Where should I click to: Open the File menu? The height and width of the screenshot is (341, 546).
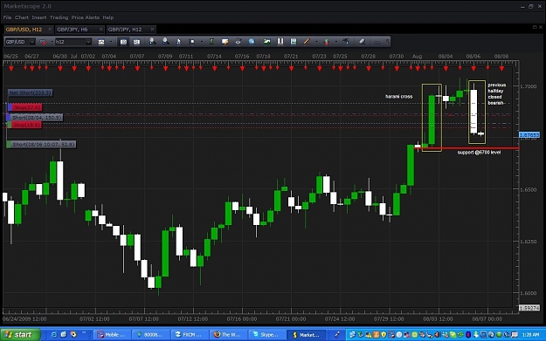coord(7,17)
